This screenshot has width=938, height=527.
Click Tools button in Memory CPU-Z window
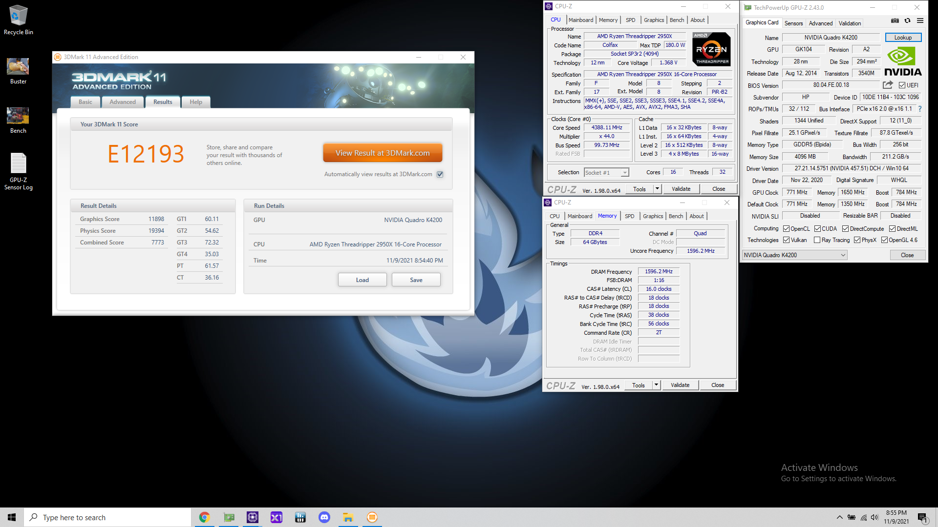point(638,385)
